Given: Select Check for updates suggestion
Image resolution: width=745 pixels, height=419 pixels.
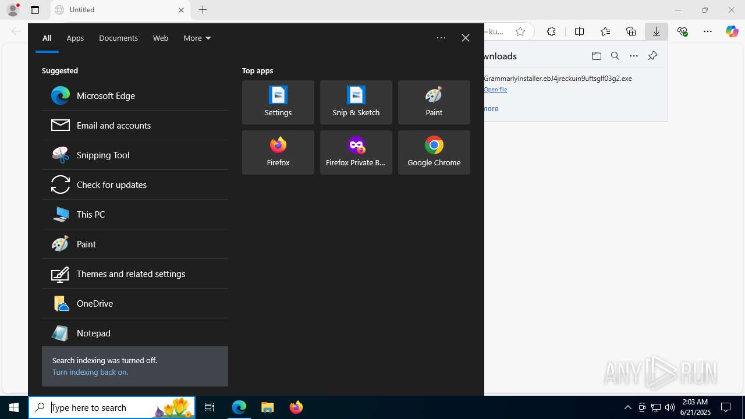Looking at the screenshot, I should (135, 184).
